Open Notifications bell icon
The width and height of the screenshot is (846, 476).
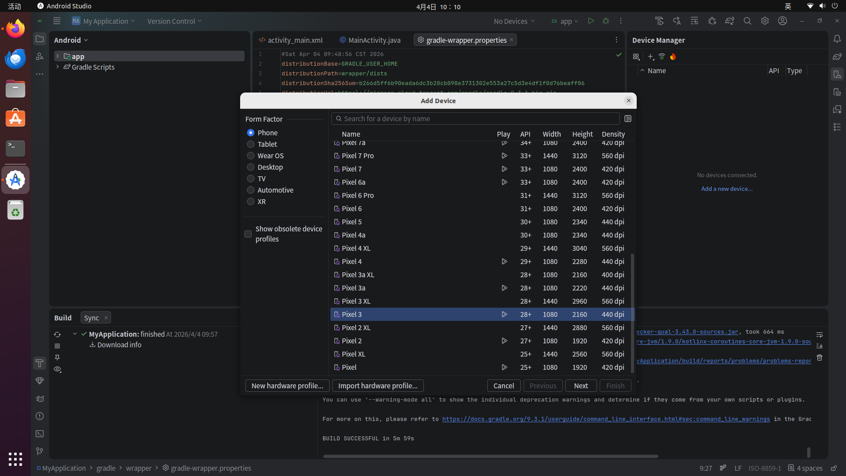click(x=837, y=39)
